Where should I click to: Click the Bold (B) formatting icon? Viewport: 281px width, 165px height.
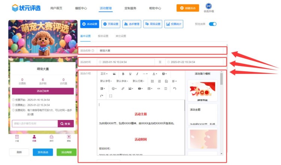pyautogui.click(x=123, y=74)
